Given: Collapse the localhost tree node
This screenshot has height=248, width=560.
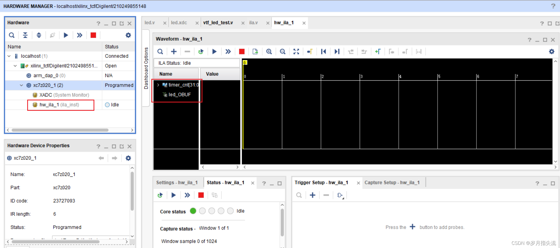Looking at the screenshot, I should tap(9, 56).
